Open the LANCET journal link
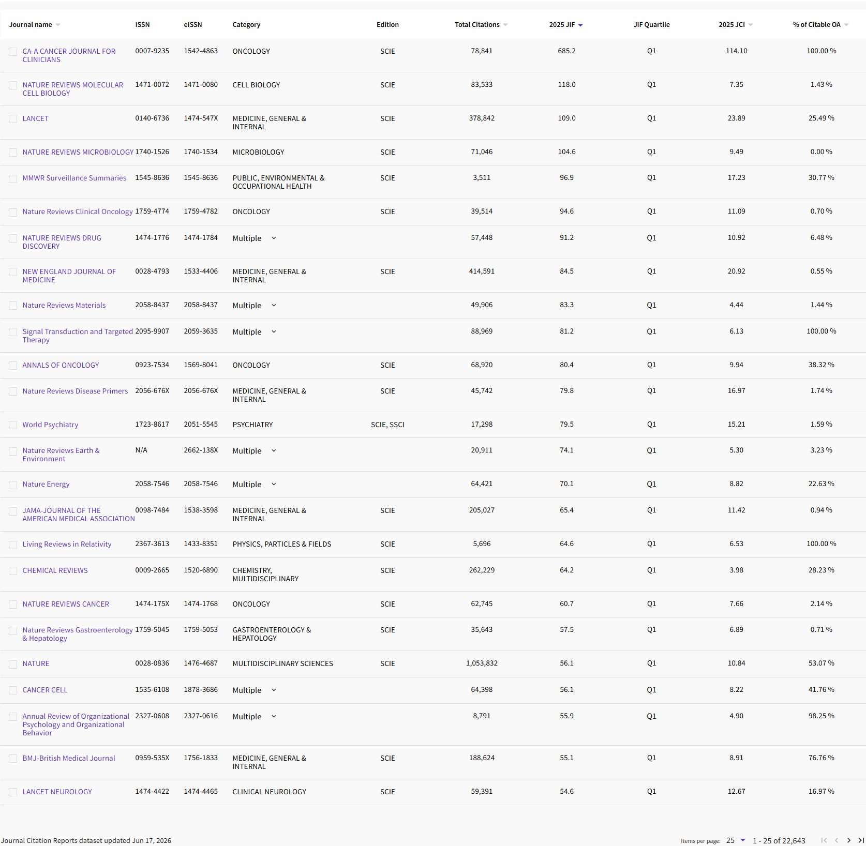Viewport: 866px width, 846px height. tap(35, 119)
